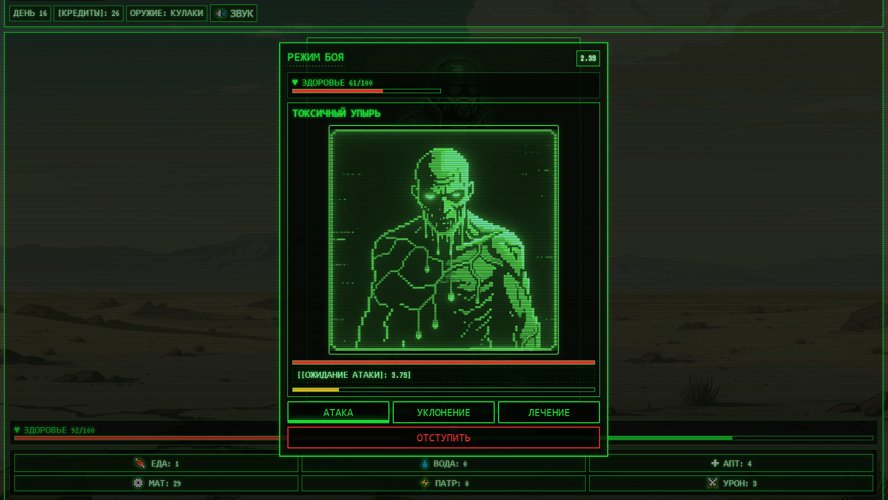Select ЛЕЧЕНИЕ to heal

(x=549, y=412)
